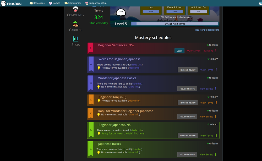Click the red S bookmark for Beginner Sentences

(x=91, y=48)
